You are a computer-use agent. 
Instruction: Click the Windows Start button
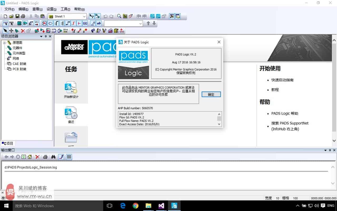click(6, 206)
